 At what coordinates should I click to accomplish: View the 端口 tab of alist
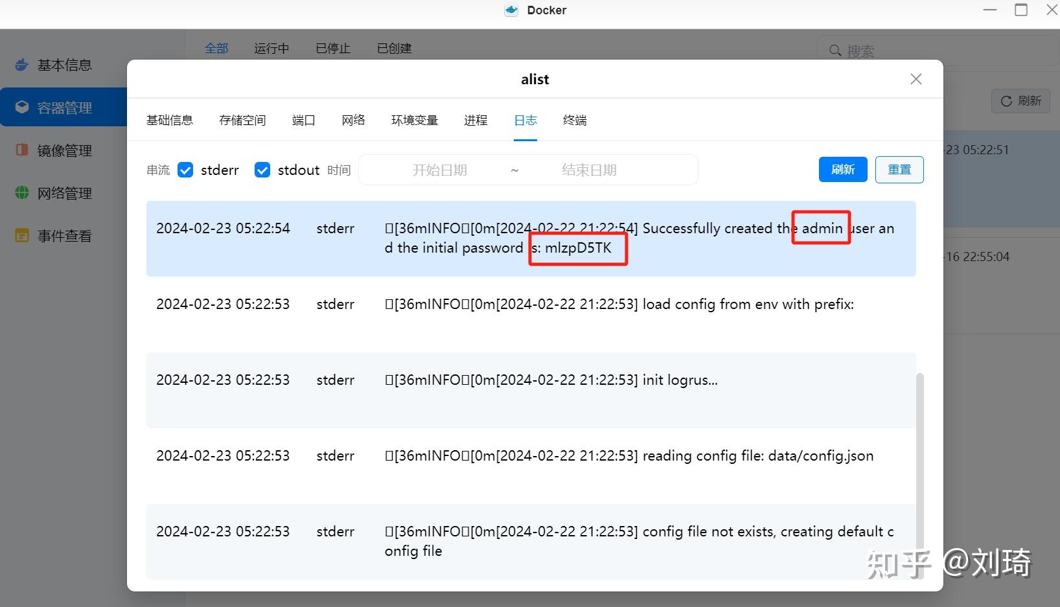coord(303,120)
